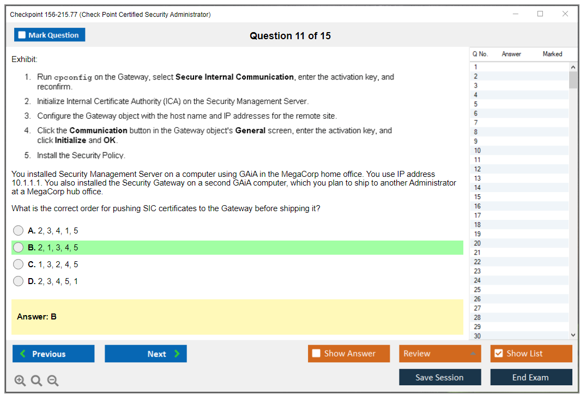Image resolution: width=586 pixels, height=400 pixels.
Task: Maximize the exam window
Action: tap(540, 14)
